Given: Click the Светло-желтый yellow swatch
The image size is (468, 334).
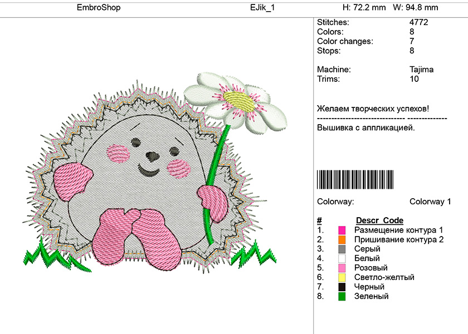Looking at the screenshot, I should pyautogui.click(x=342, y=277).
